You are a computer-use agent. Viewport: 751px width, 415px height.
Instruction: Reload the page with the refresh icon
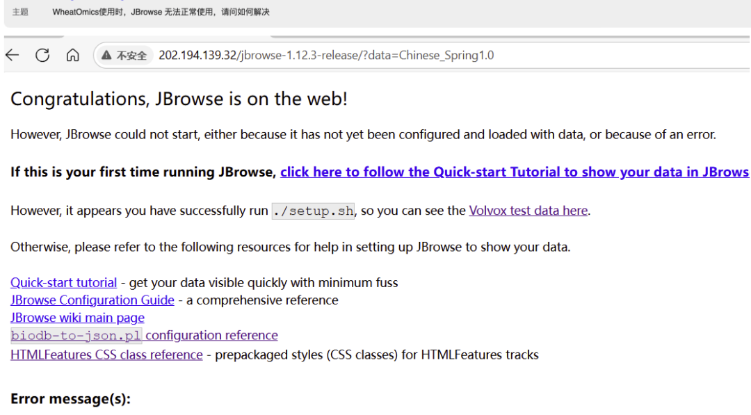[42, 55]
